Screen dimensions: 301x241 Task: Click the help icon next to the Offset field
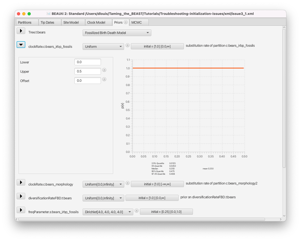point(104,79)
